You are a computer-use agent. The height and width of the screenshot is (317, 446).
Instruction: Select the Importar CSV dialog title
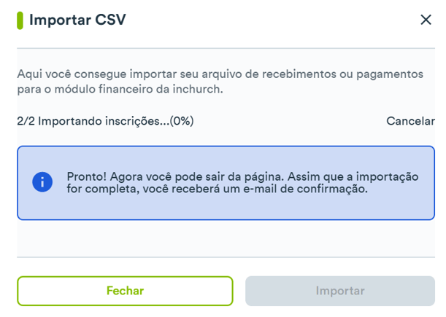pyautogui.click(x=77, y=20)
